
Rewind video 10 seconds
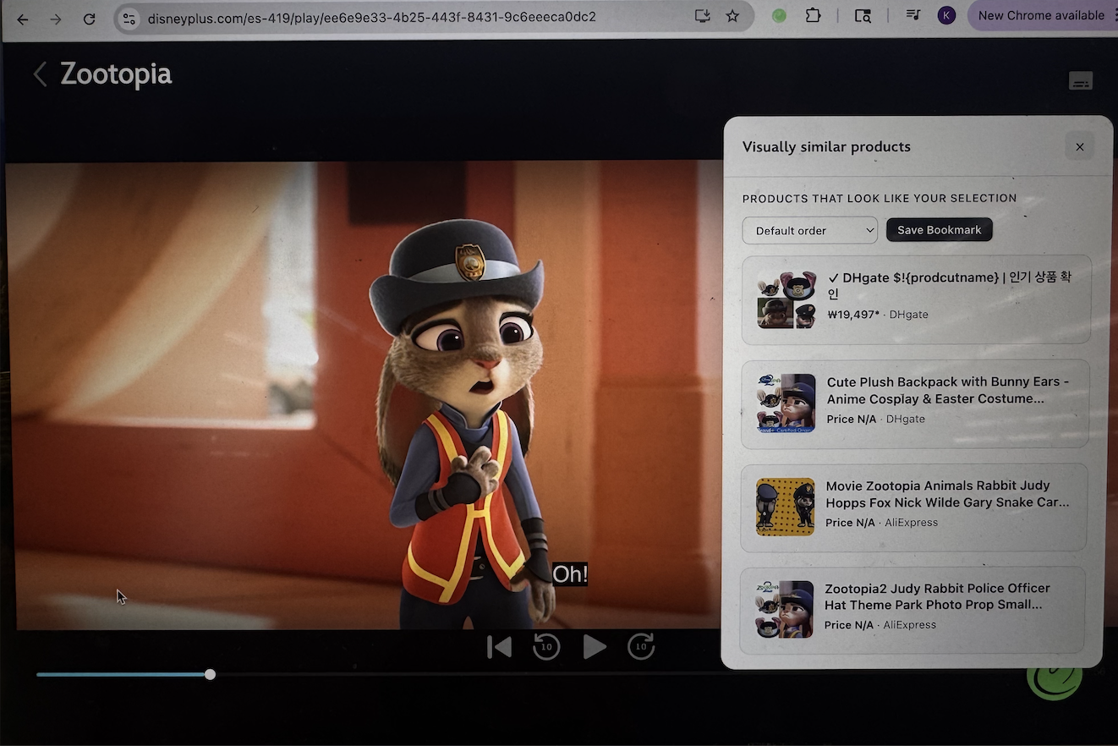(x=546, y=647)
